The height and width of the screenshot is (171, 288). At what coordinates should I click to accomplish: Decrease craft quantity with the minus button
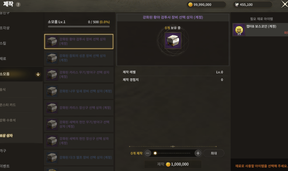click(148, 153)
